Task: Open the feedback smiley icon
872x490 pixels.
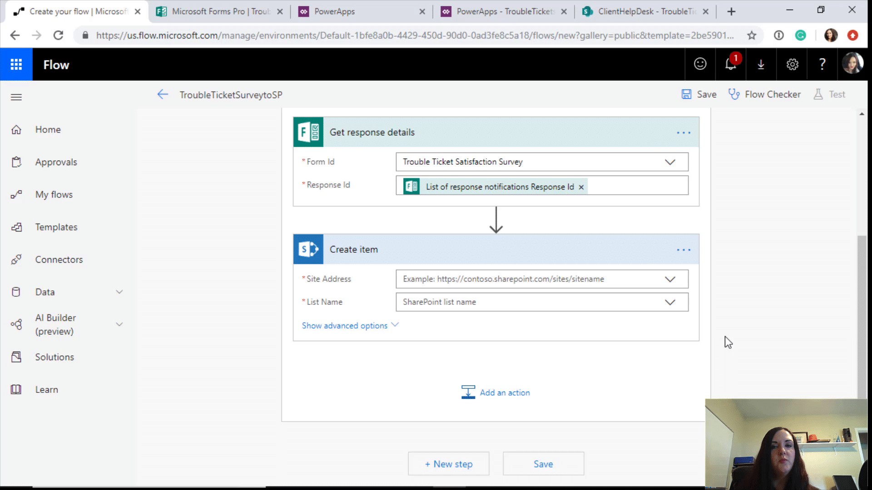Action: click(x=700, y=64)
